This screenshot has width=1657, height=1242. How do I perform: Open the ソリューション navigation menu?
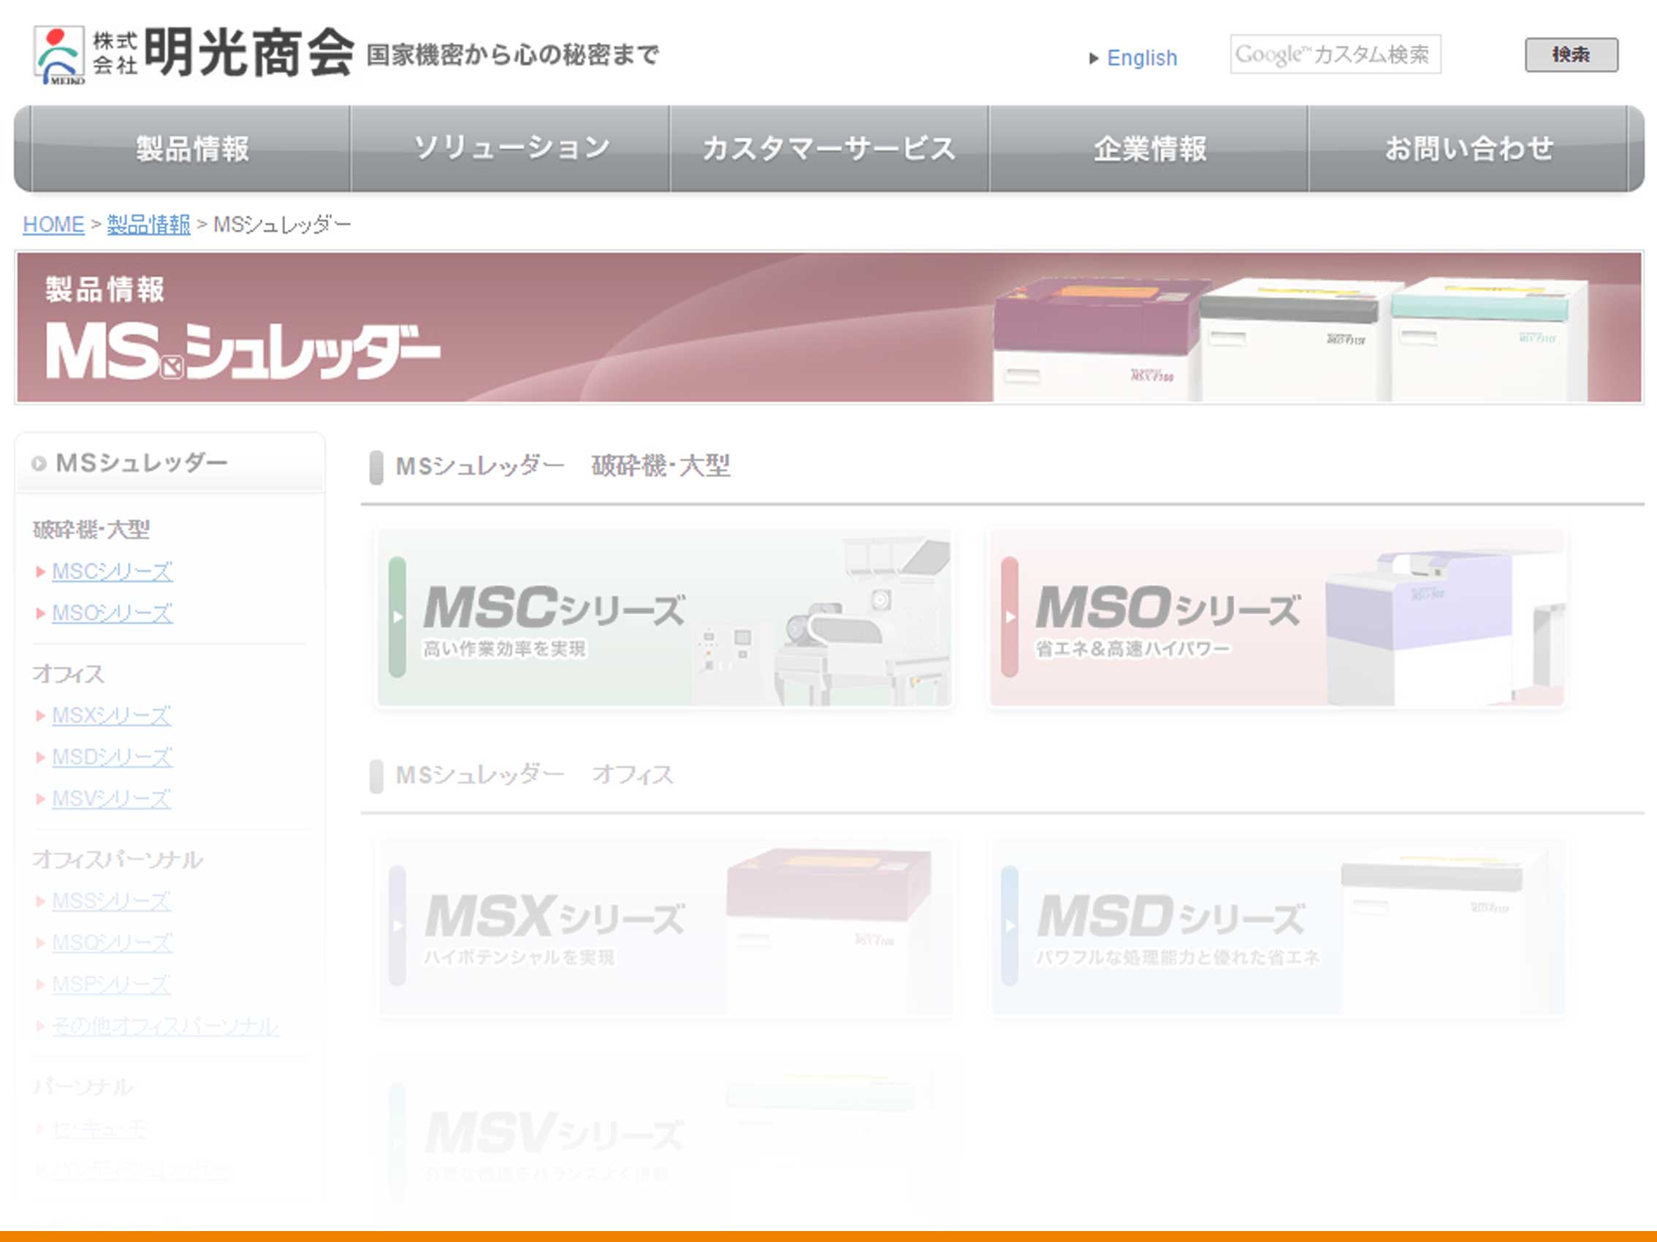(x=511, y=149)
